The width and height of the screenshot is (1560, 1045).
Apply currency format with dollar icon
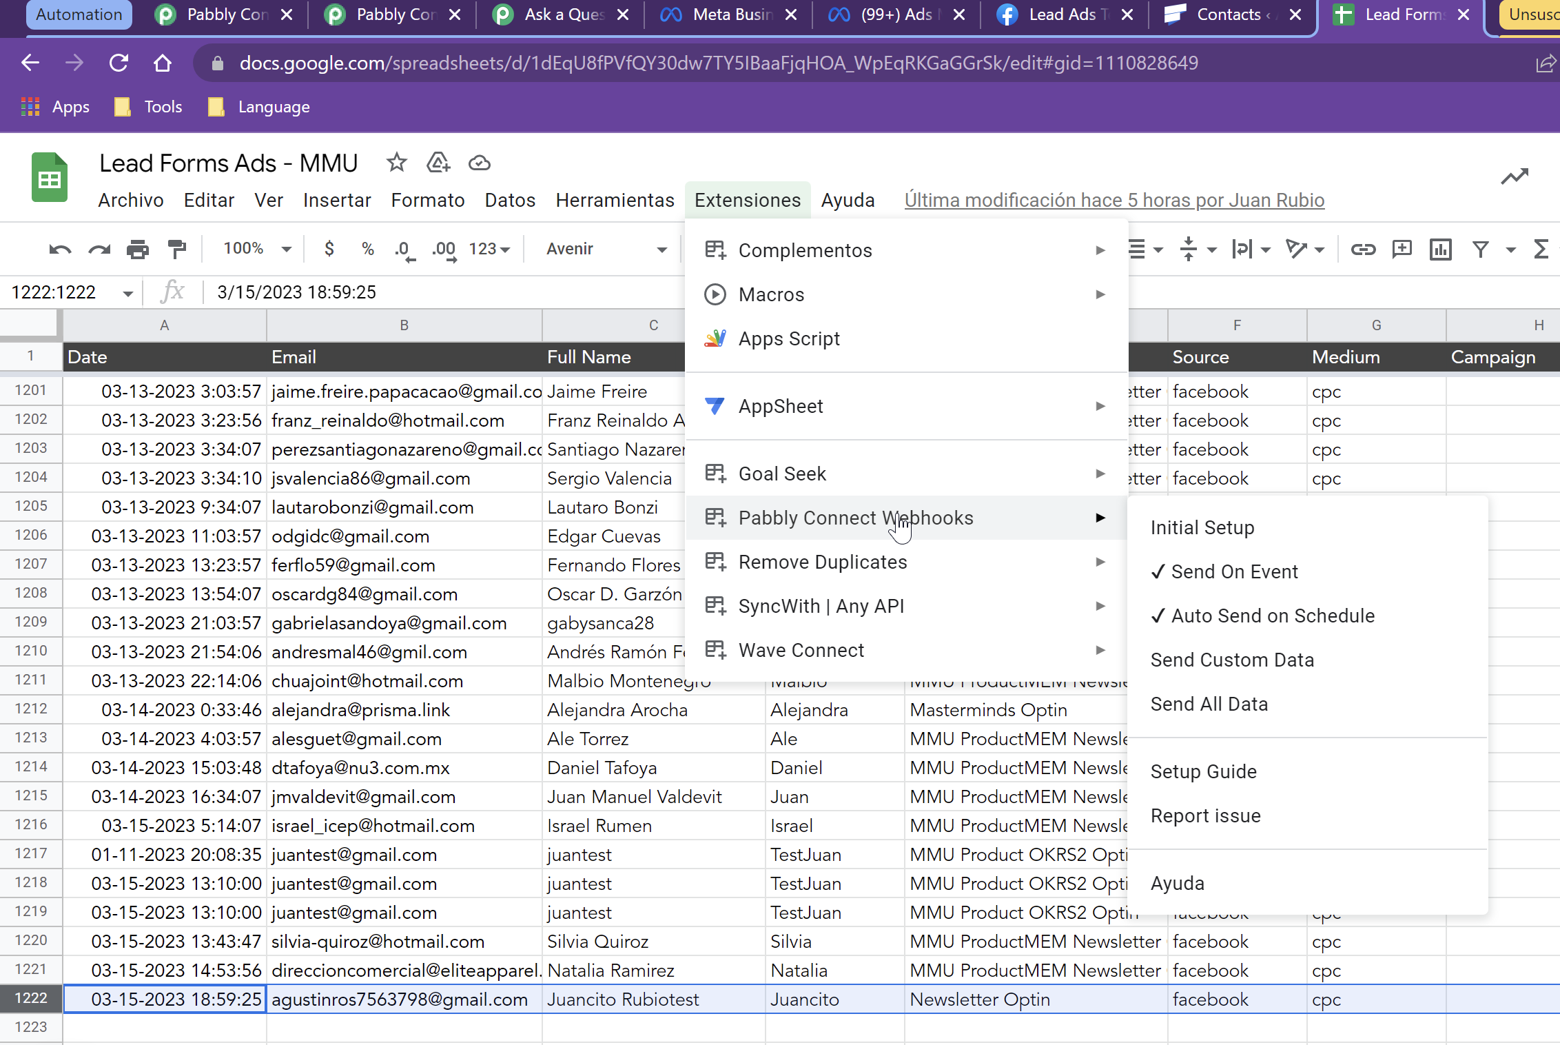click(x=329, y=249)
